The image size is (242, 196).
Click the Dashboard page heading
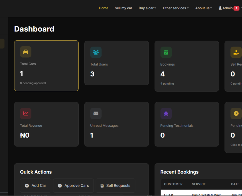click(34, 29)
